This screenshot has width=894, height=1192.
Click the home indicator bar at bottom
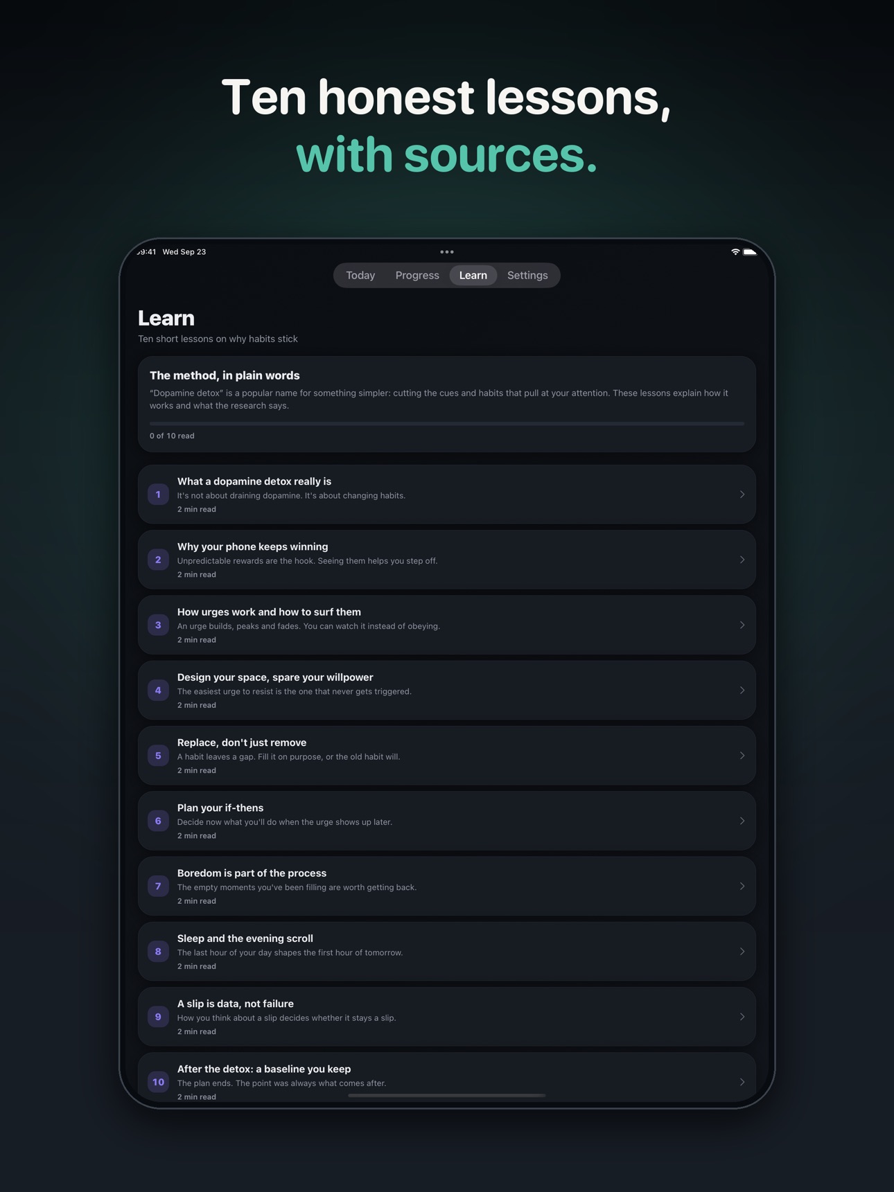point(447,1095)
